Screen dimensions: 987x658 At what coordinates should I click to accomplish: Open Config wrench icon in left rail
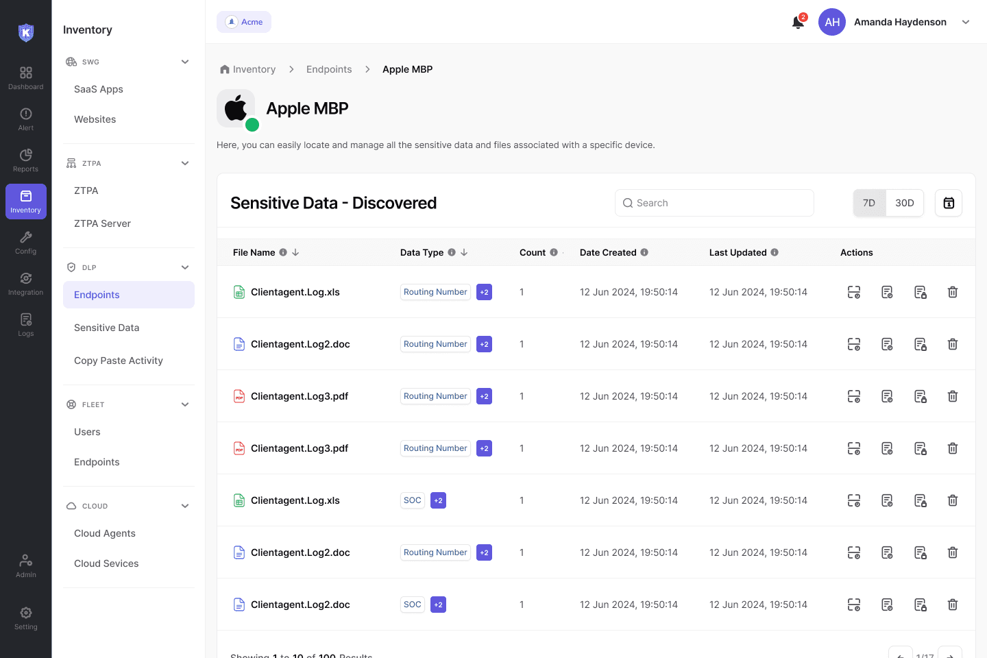[26, 243]
